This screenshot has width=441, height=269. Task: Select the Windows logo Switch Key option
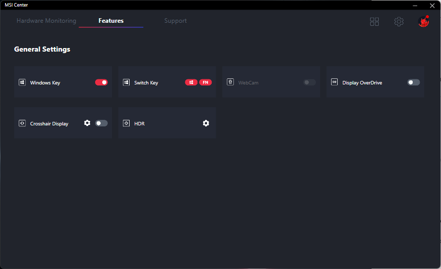coord(191,82)
